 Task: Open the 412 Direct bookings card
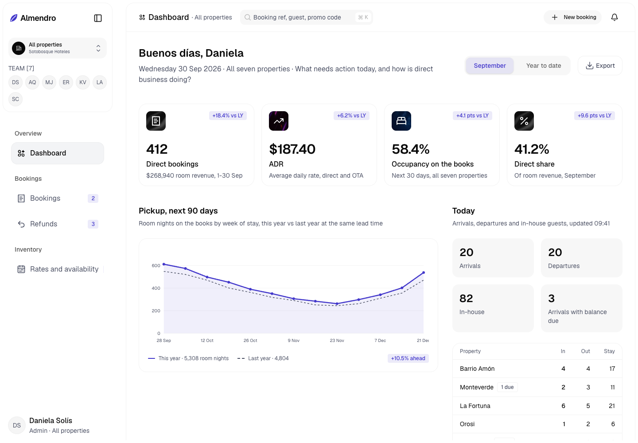(x=197, y=145)
